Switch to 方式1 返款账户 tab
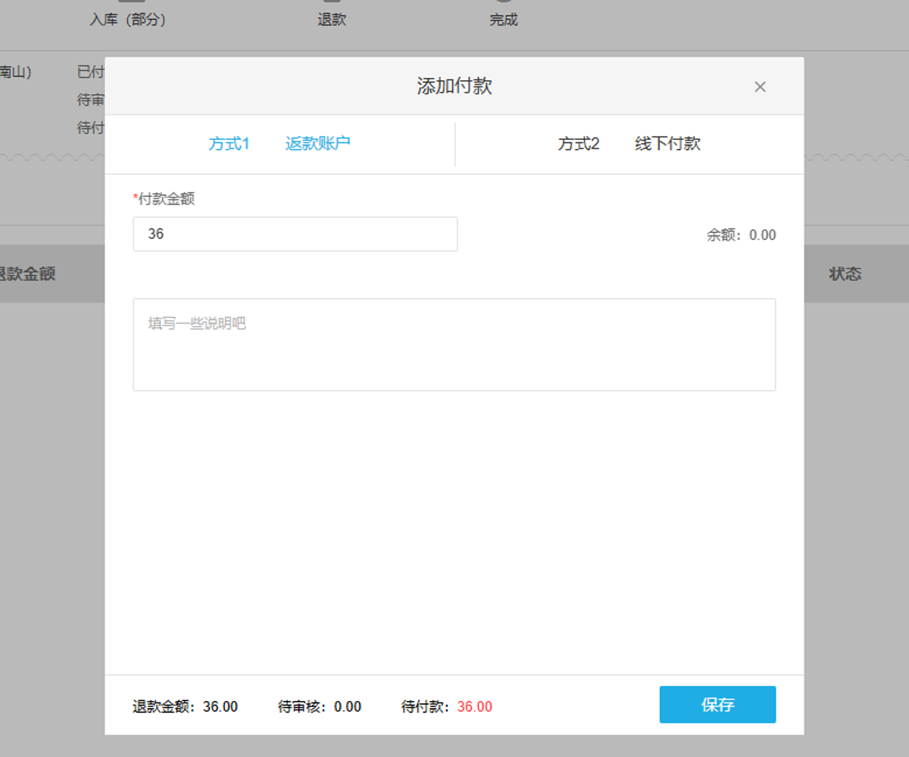 point(280,144)
